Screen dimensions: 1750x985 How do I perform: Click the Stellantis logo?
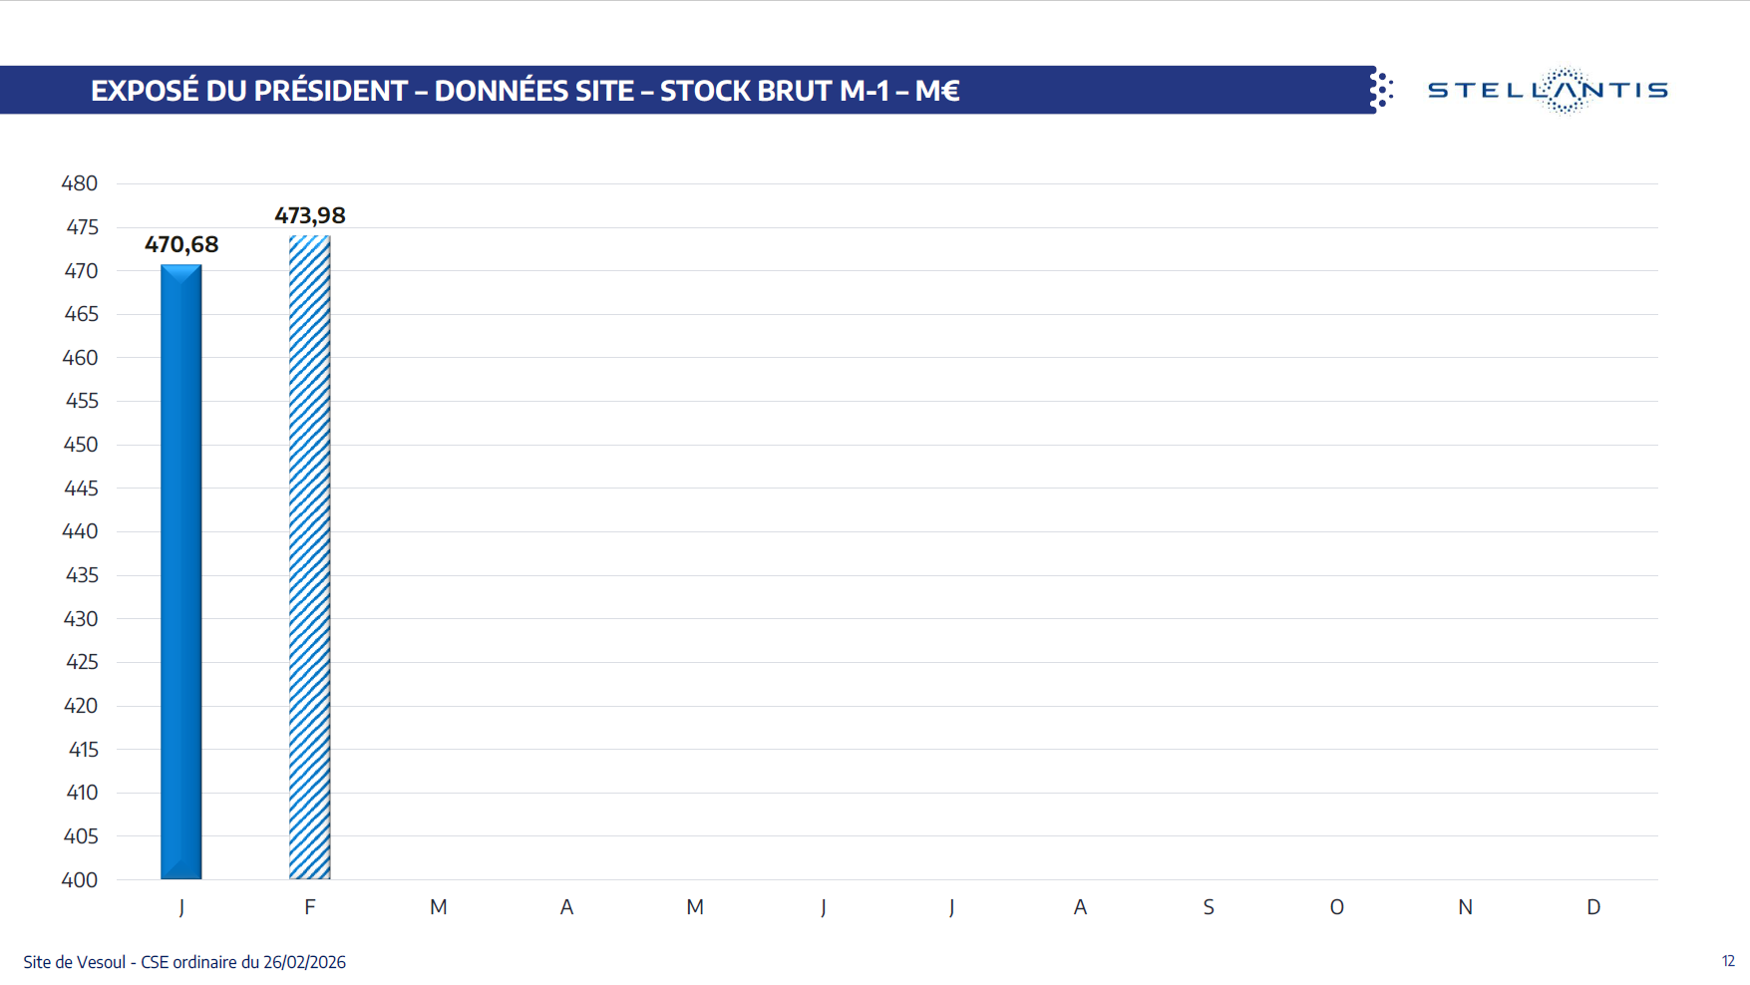pos(1547,90)
